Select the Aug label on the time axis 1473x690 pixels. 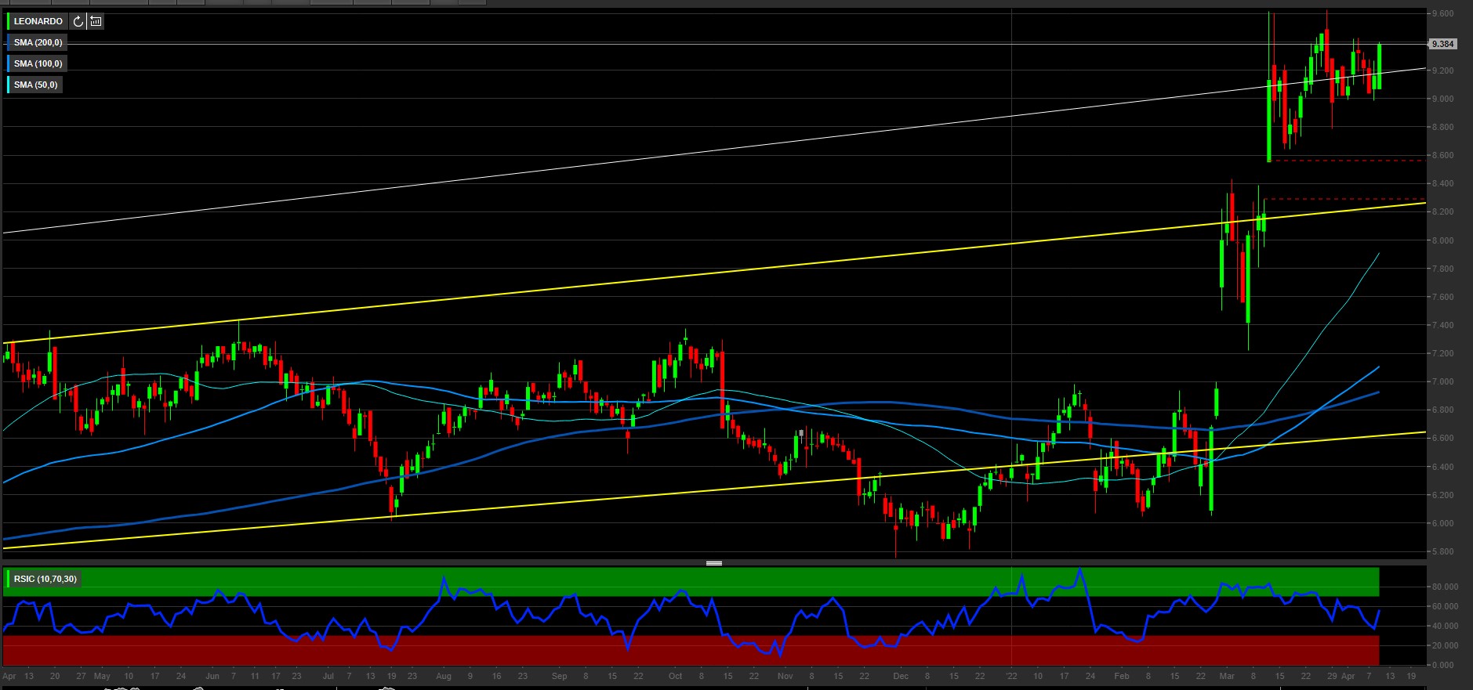(444, 676)
